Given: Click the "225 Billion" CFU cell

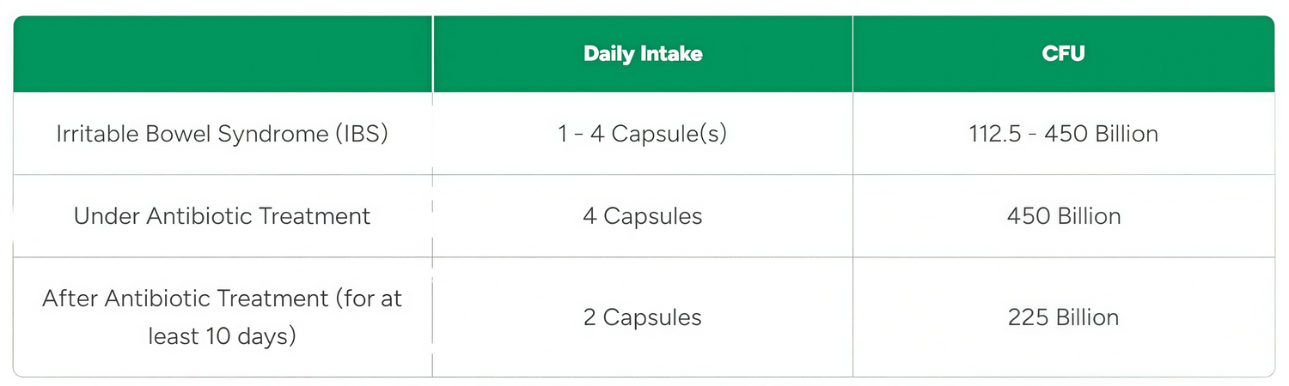Looking at the screenshot, I should [1063, 317].
